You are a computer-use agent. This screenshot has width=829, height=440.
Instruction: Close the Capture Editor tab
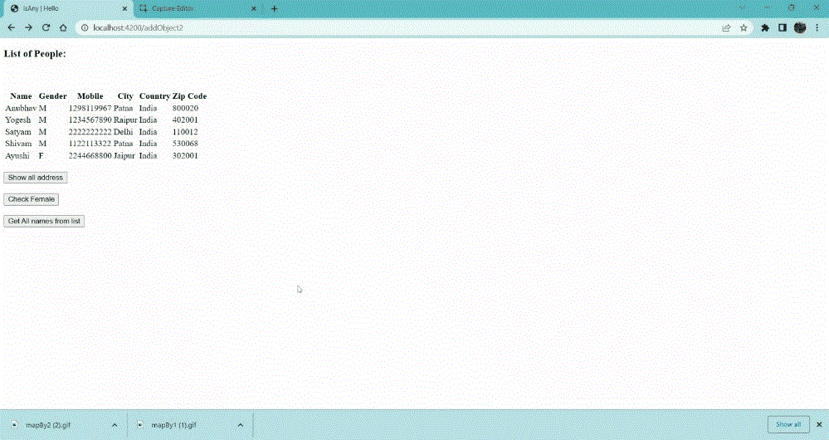pos(254,8)
